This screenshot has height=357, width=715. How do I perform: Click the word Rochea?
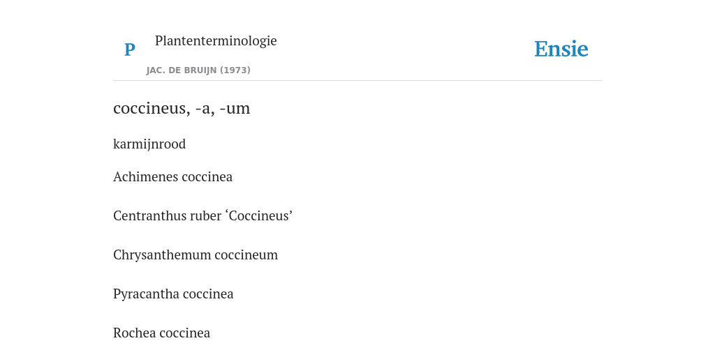click(134, 333)
